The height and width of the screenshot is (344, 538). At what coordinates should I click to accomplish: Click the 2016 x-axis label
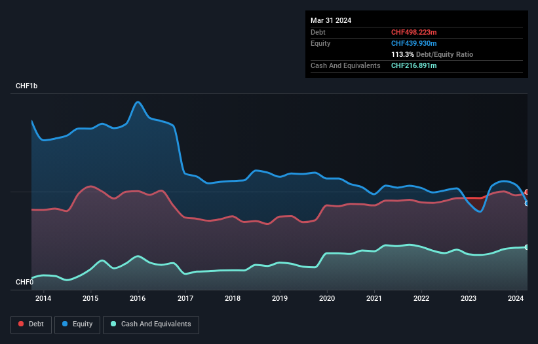[138, 298]
